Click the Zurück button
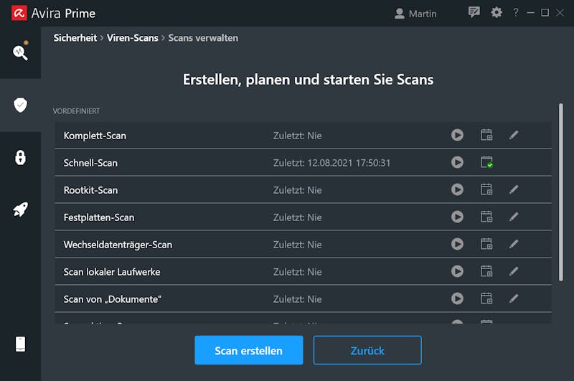The image size is (574, 381). [367, 350]
